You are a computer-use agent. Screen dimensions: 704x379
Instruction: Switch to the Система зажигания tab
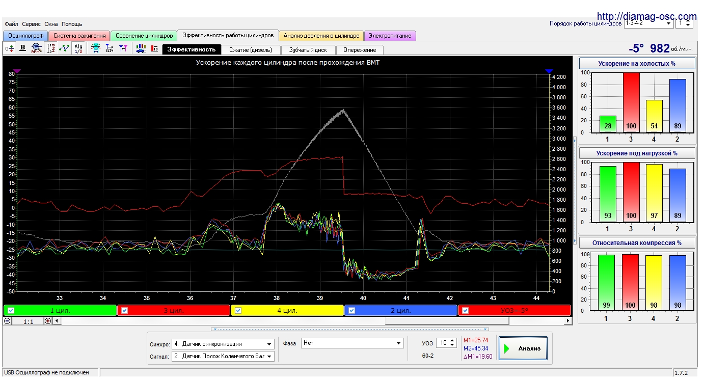click(x=79, y=36)
